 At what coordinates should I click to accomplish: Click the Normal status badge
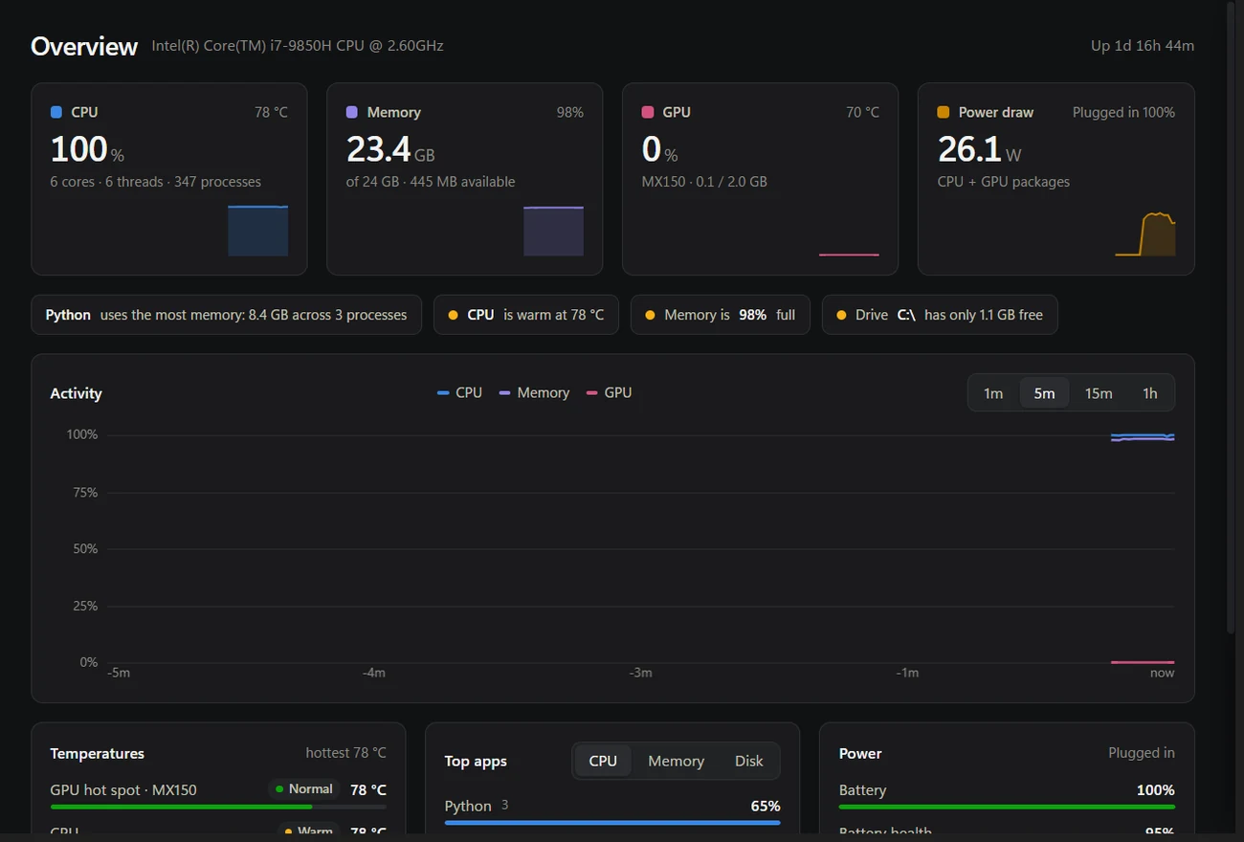click(304, 789)
